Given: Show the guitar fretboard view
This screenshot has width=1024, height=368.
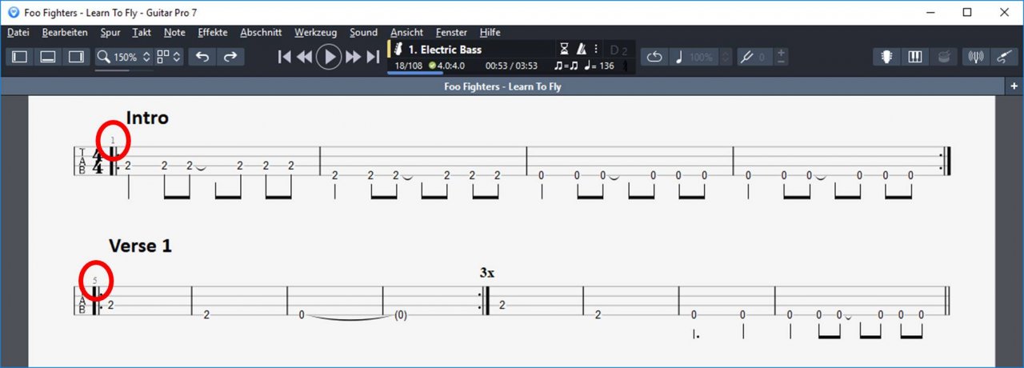Looking at the screenshot, I should pyautogui.click(x=886, y=57).
